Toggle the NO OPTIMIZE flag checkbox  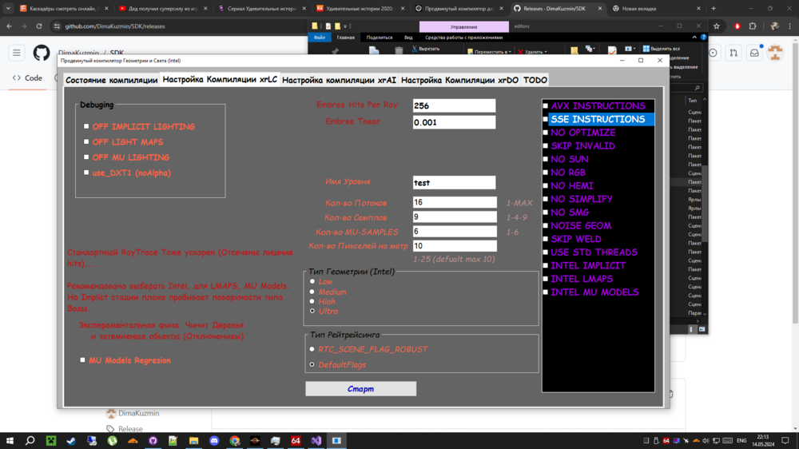pos(546,133)
